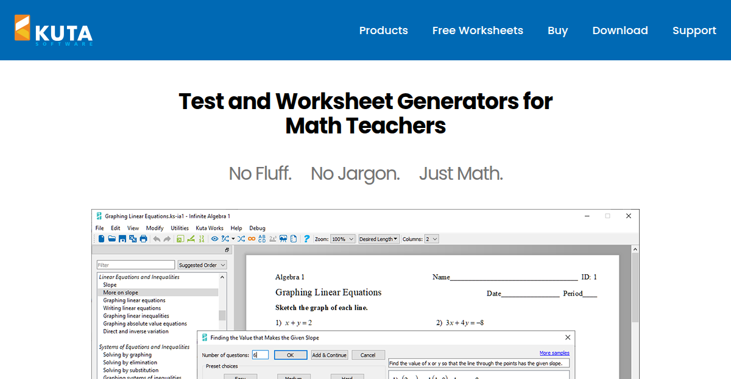
Task: Click the Save disk toolbar icon
Action: tap(122, 239)
